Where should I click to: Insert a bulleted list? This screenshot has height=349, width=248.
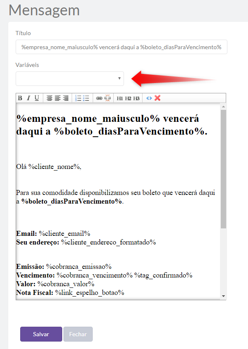(x=86, y=98)
